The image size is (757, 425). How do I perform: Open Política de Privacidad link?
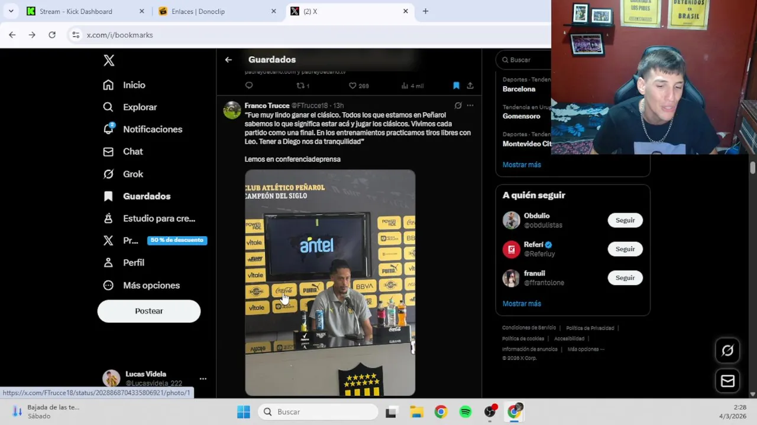pos(590,328)
